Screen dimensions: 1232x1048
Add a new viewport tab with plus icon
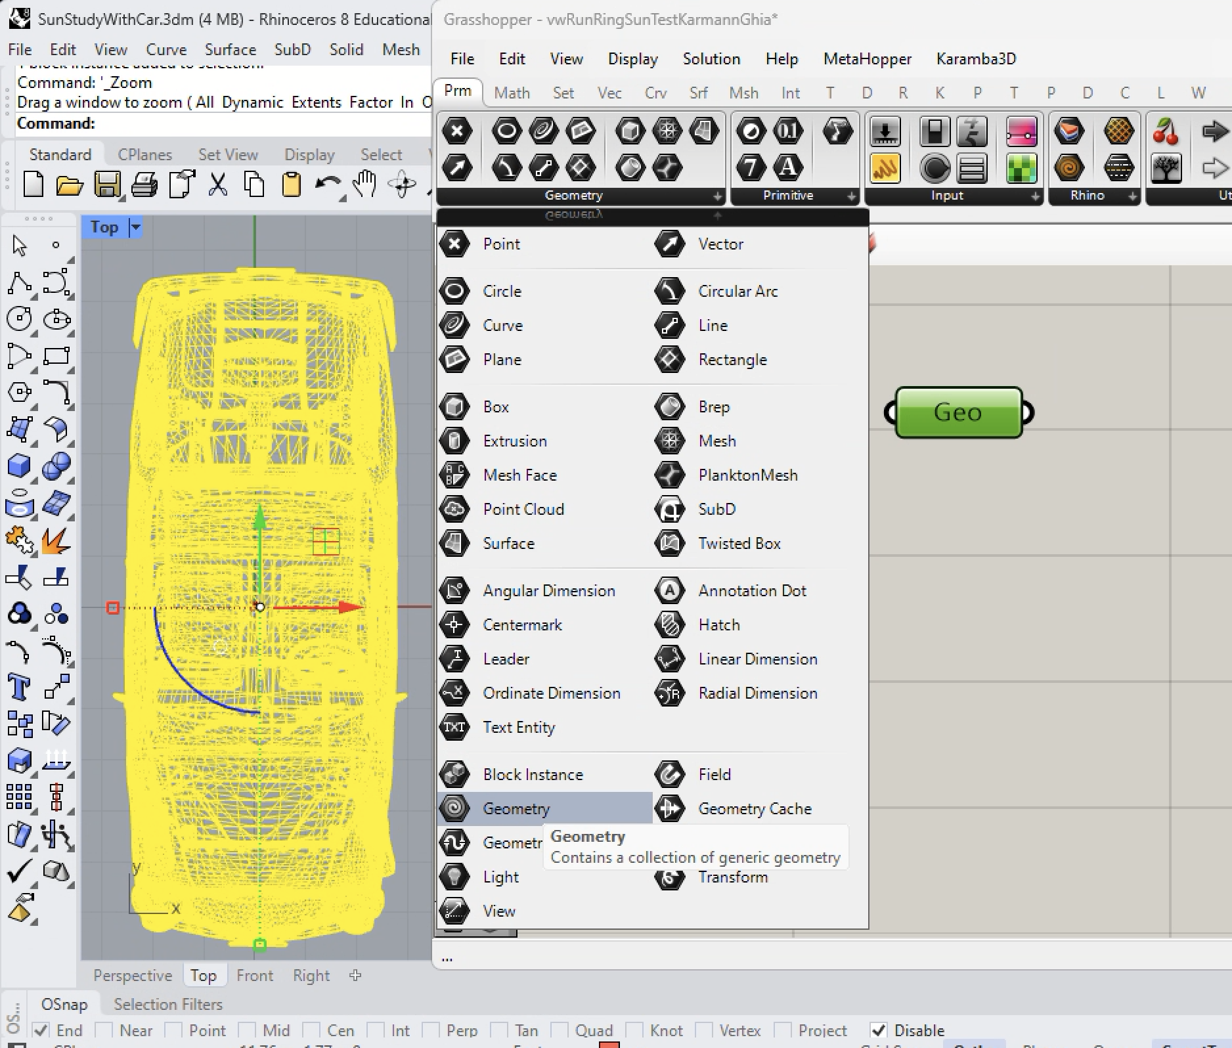click(x=355, y=976)
